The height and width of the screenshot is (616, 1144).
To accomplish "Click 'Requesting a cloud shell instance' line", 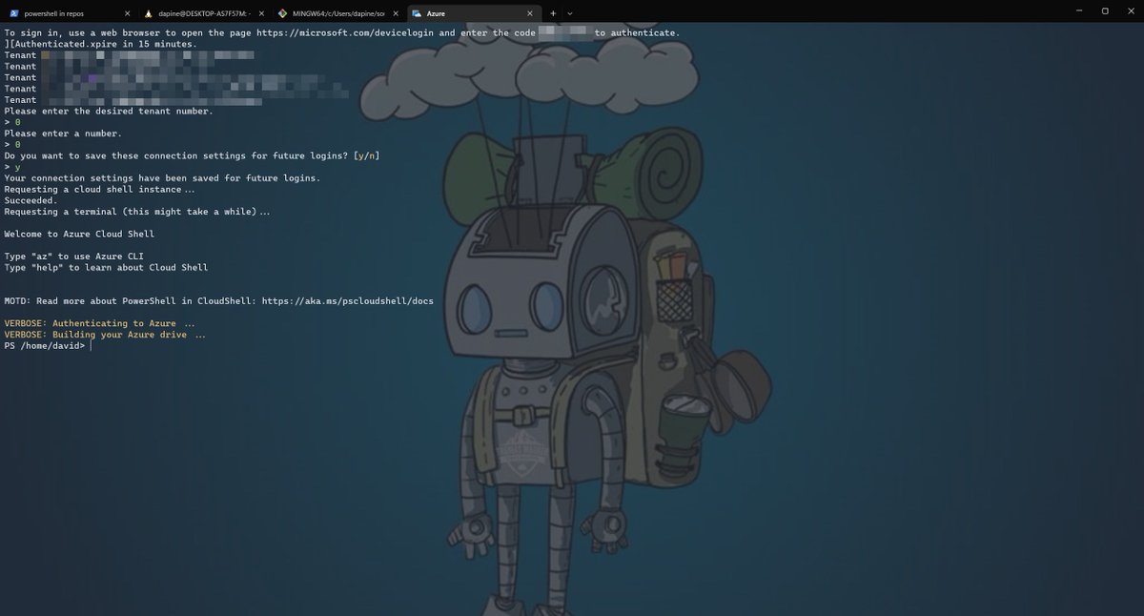I will point(99,190).
